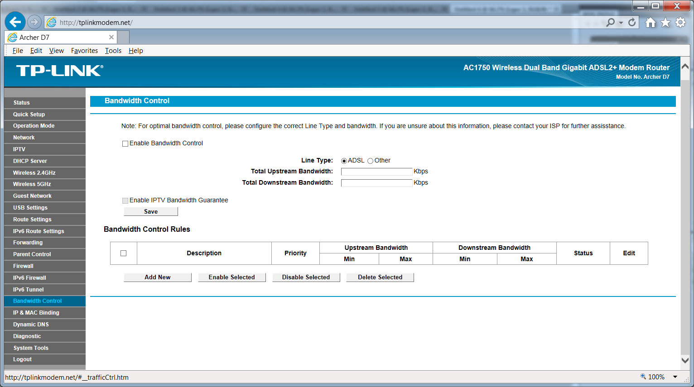Open Guest Network in the sidebar
The image size is (694, 387).
tap(44, 196)
